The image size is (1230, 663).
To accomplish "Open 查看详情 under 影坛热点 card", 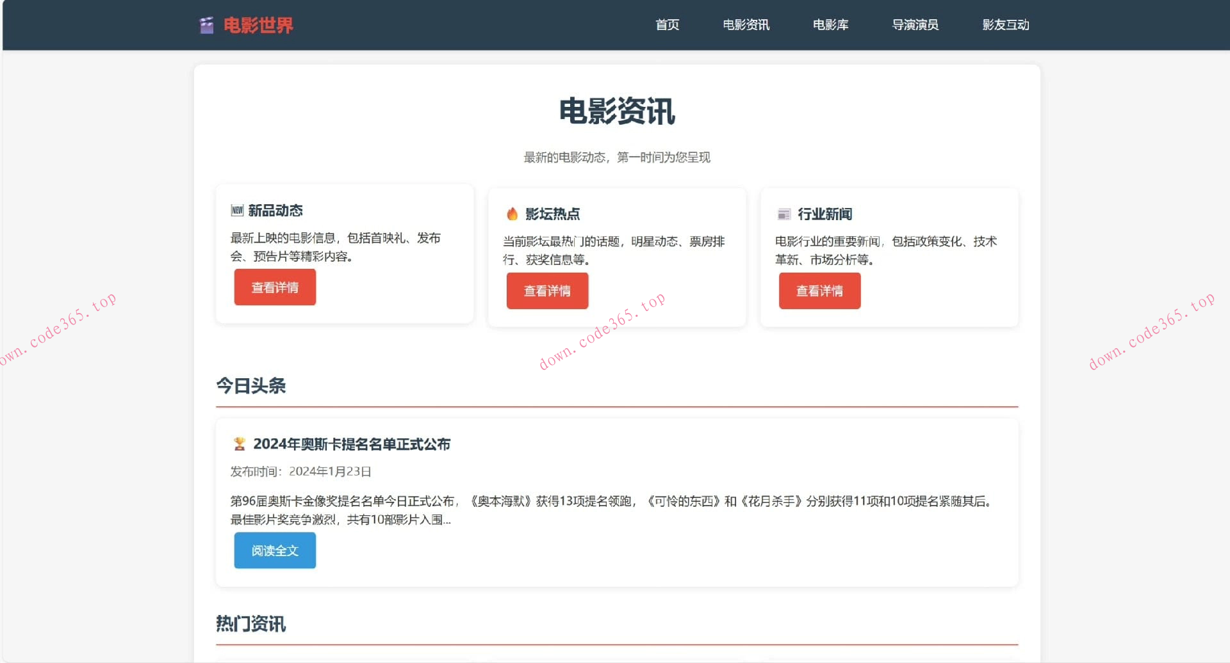I will pos(547,291).
